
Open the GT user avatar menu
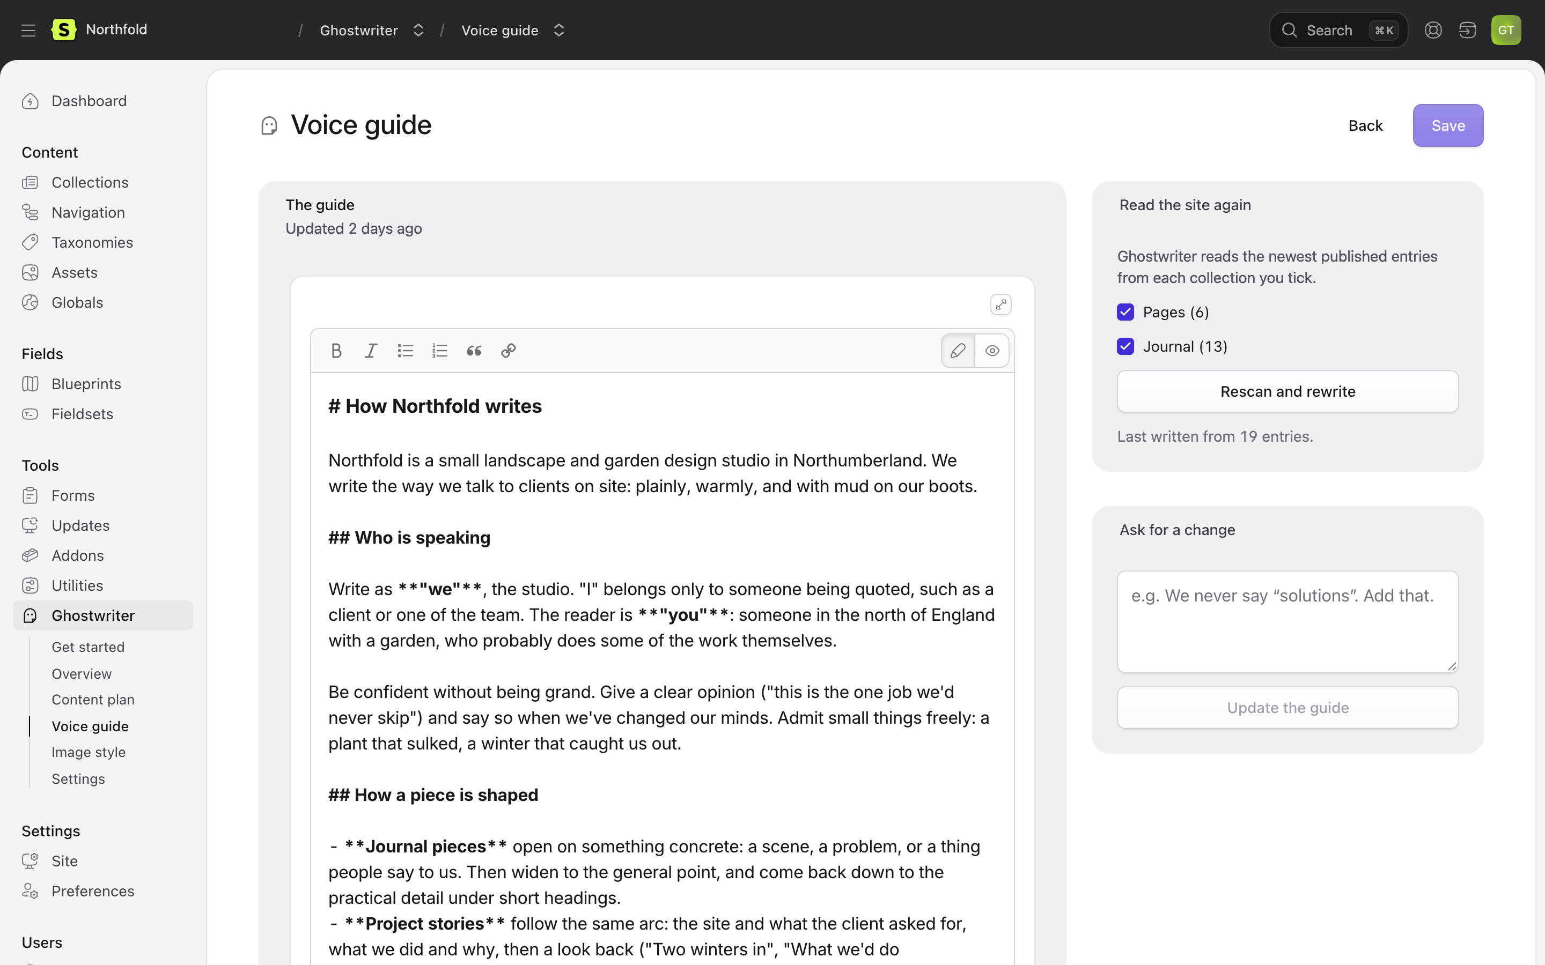[1506, 30]
